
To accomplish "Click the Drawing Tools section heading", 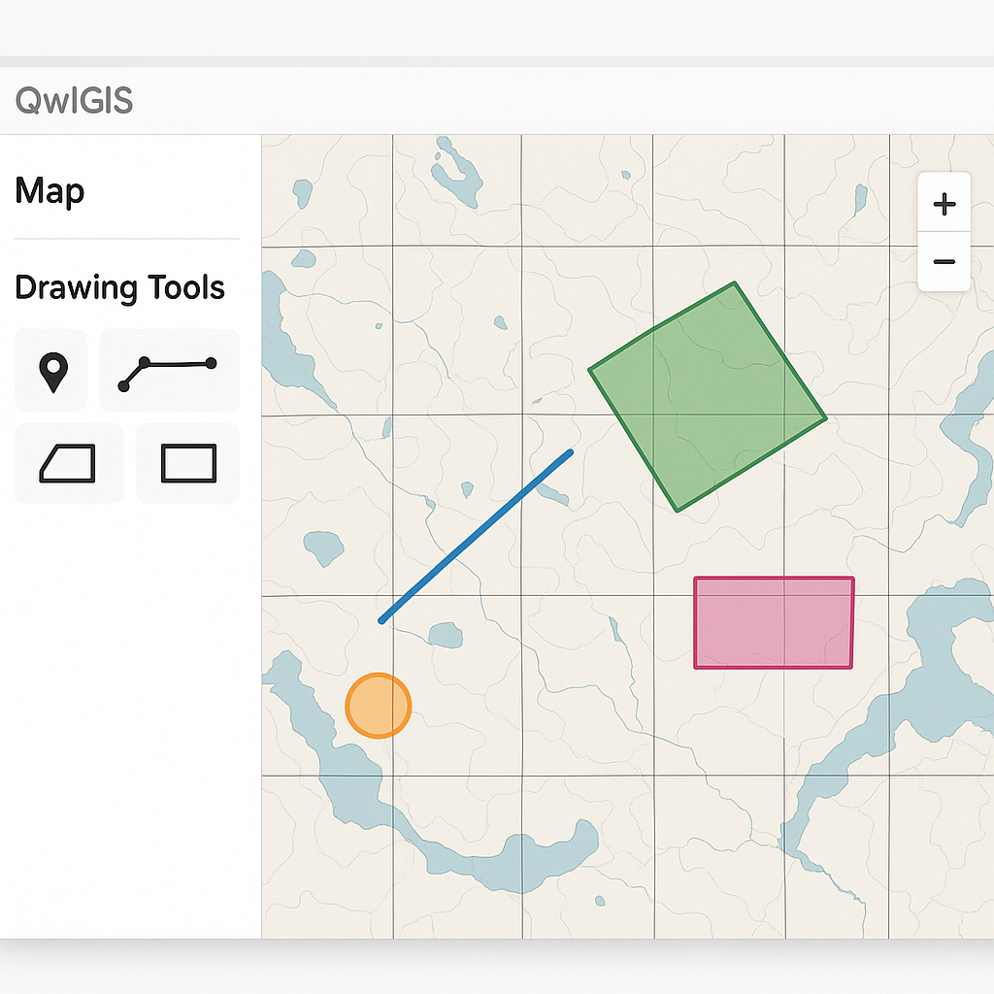I will tap(119, 288).
